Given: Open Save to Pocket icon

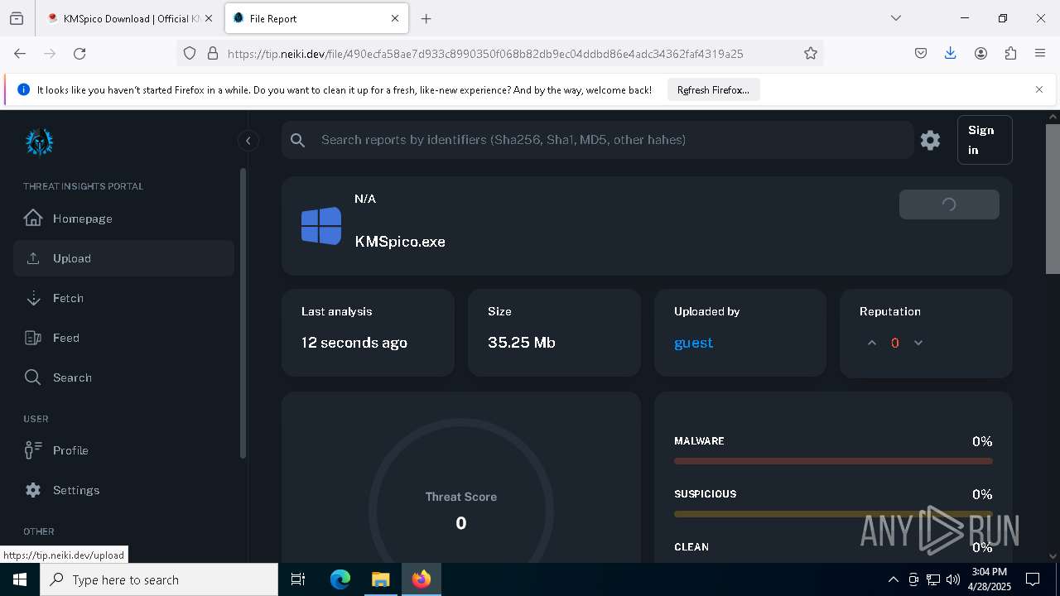Looking at the screenshot, I should click(921, 53).
